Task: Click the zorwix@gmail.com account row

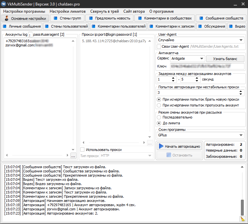Action: pyautogui.click(x=29, y=45)
